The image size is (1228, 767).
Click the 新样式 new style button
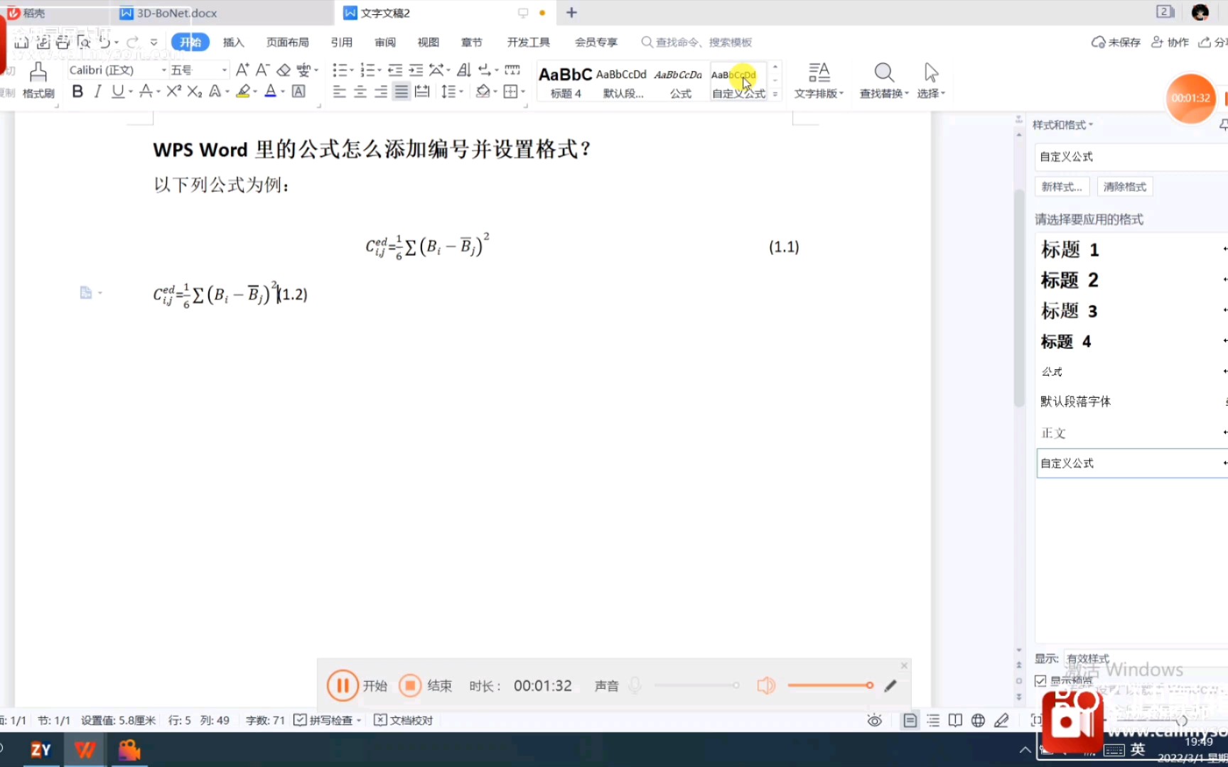1061,186
